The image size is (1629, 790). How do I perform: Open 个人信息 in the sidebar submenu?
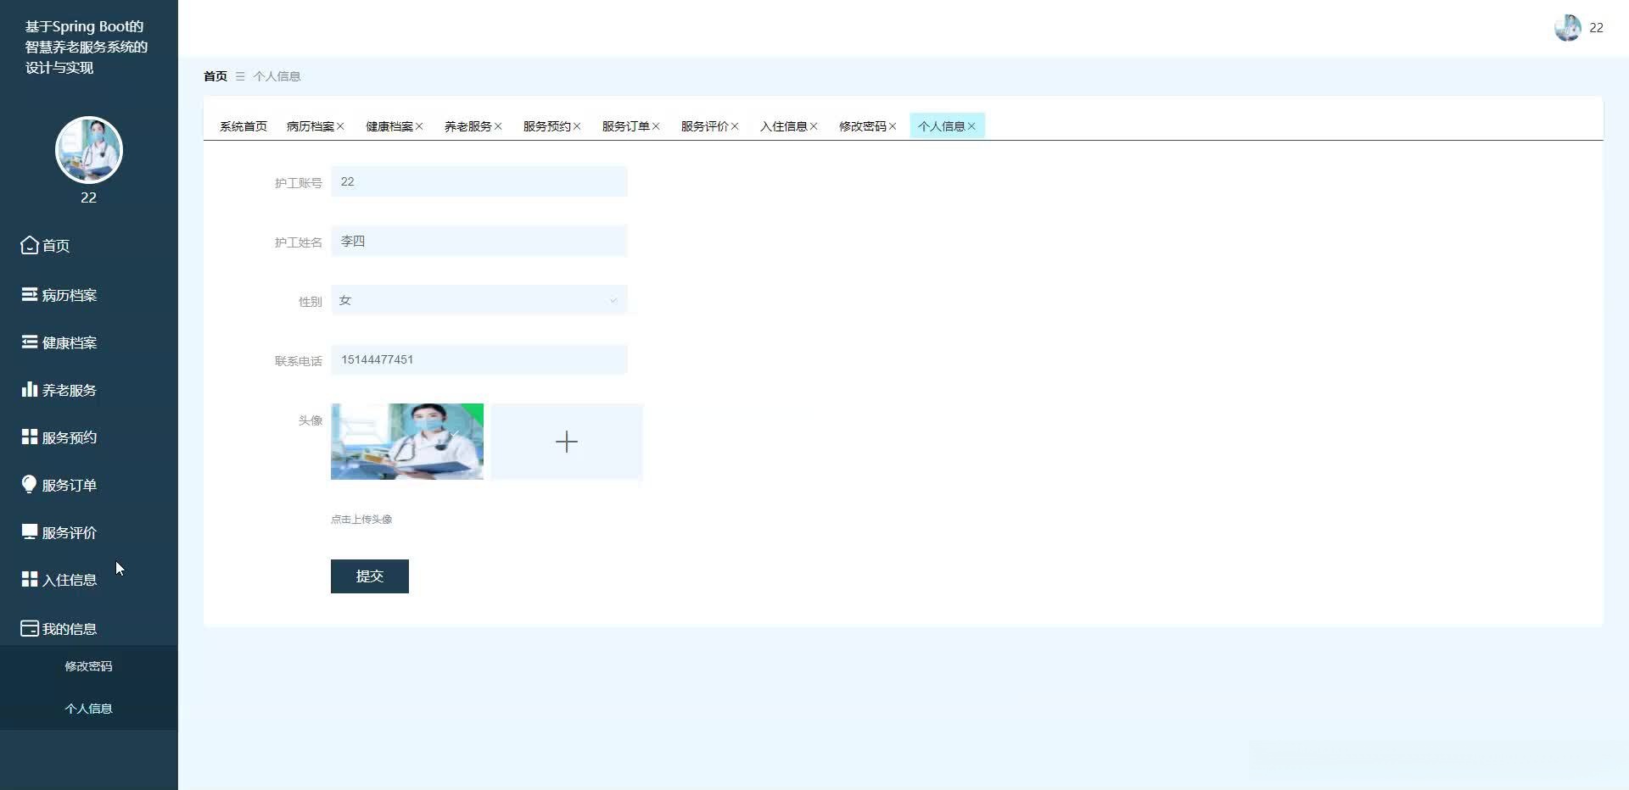pyautogui.click(x=89, y=709)
